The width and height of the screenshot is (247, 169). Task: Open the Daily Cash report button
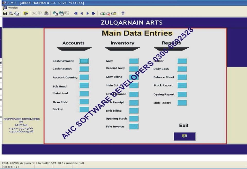click(x=182, y=69)
